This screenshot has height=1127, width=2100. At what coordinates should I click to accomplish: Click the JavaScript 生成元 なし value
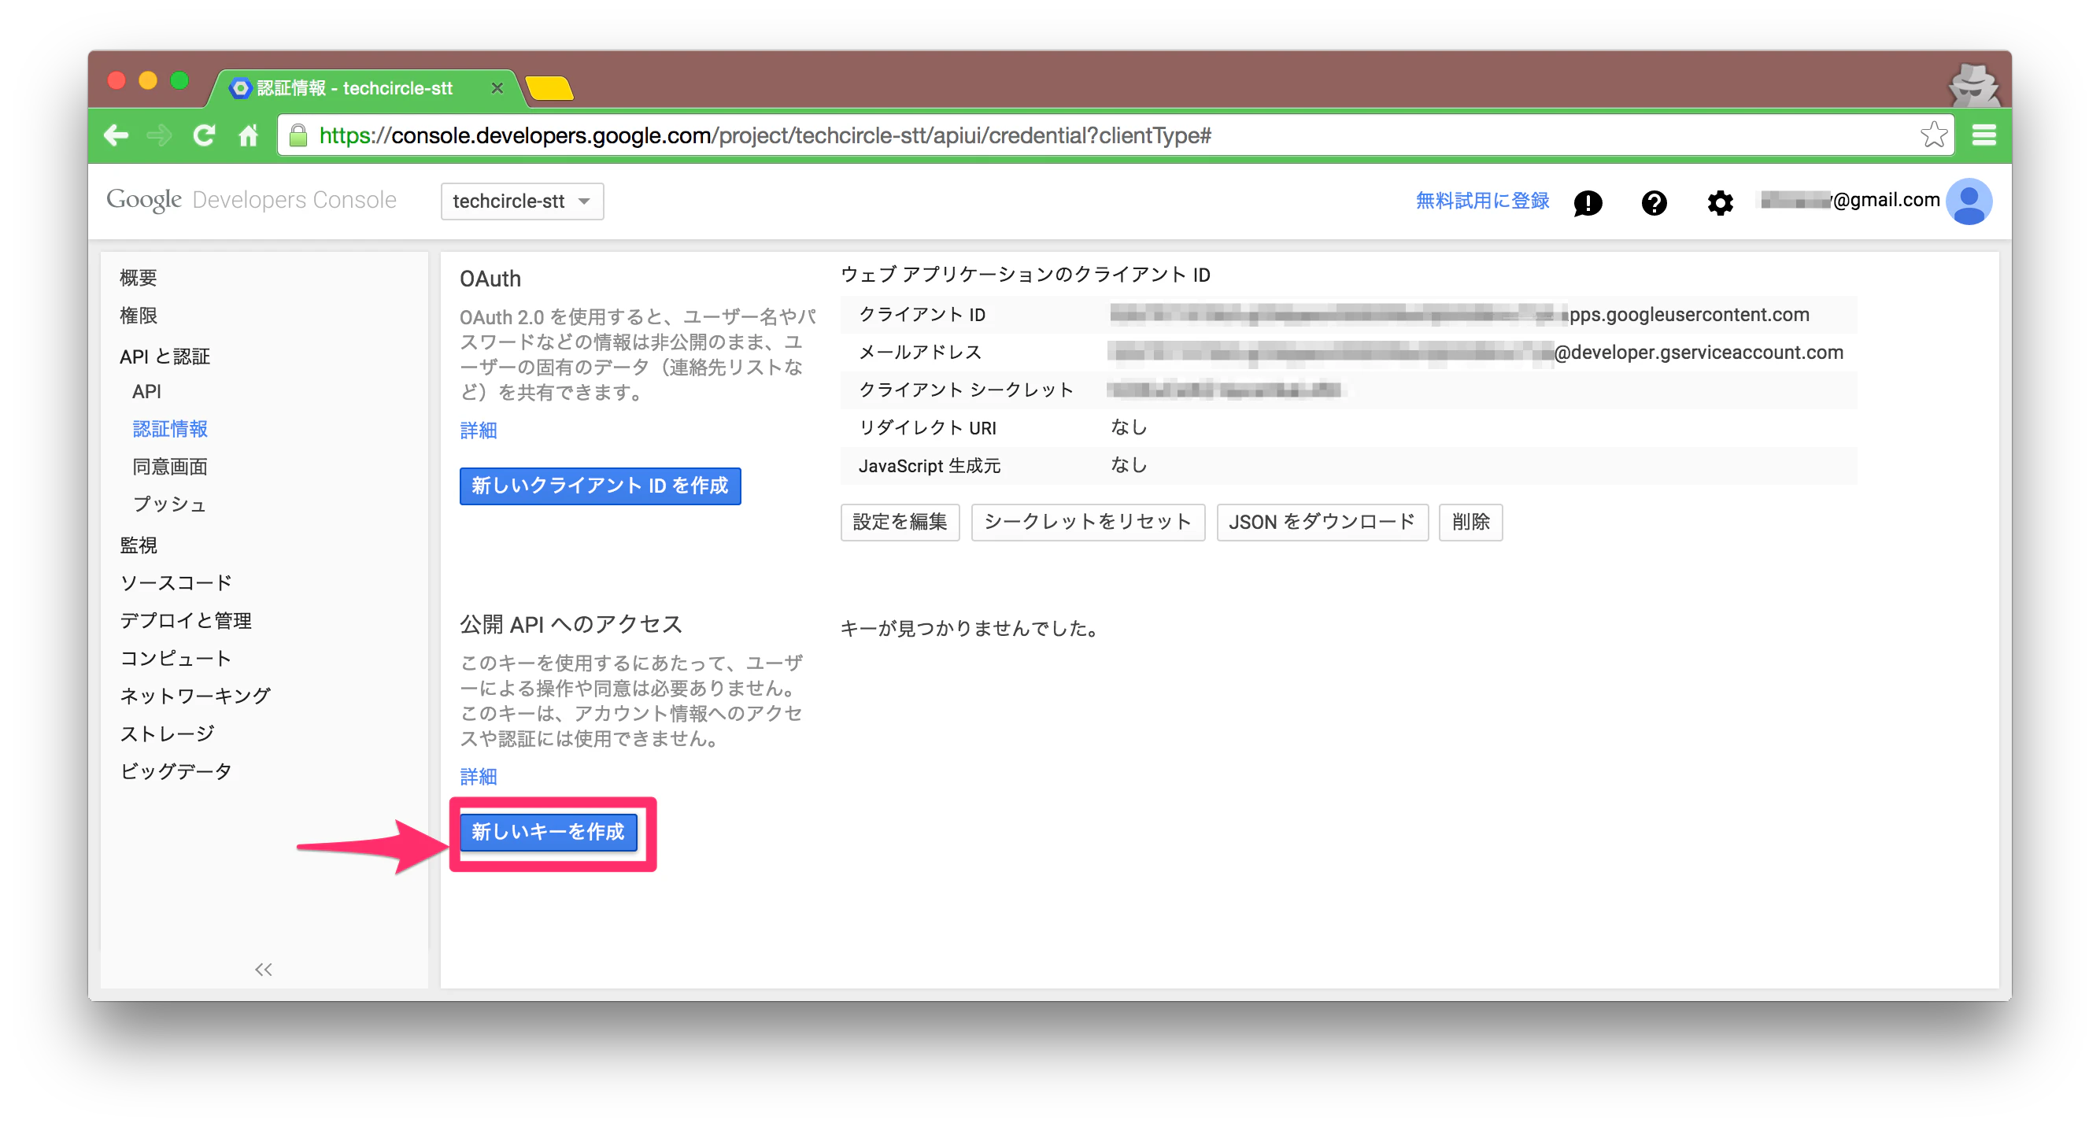coord(1129,465)
